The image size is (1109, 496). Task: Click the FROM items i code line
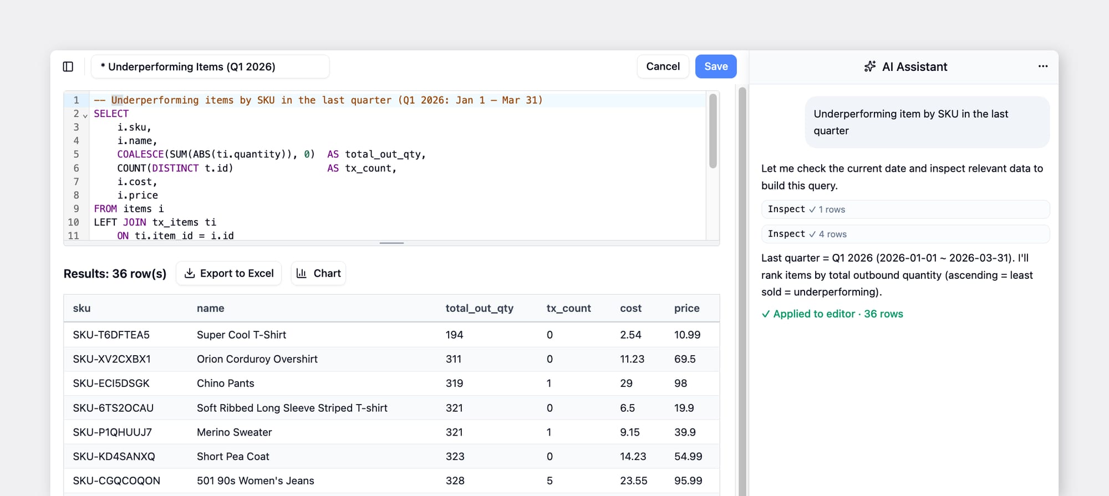[129, 208]
